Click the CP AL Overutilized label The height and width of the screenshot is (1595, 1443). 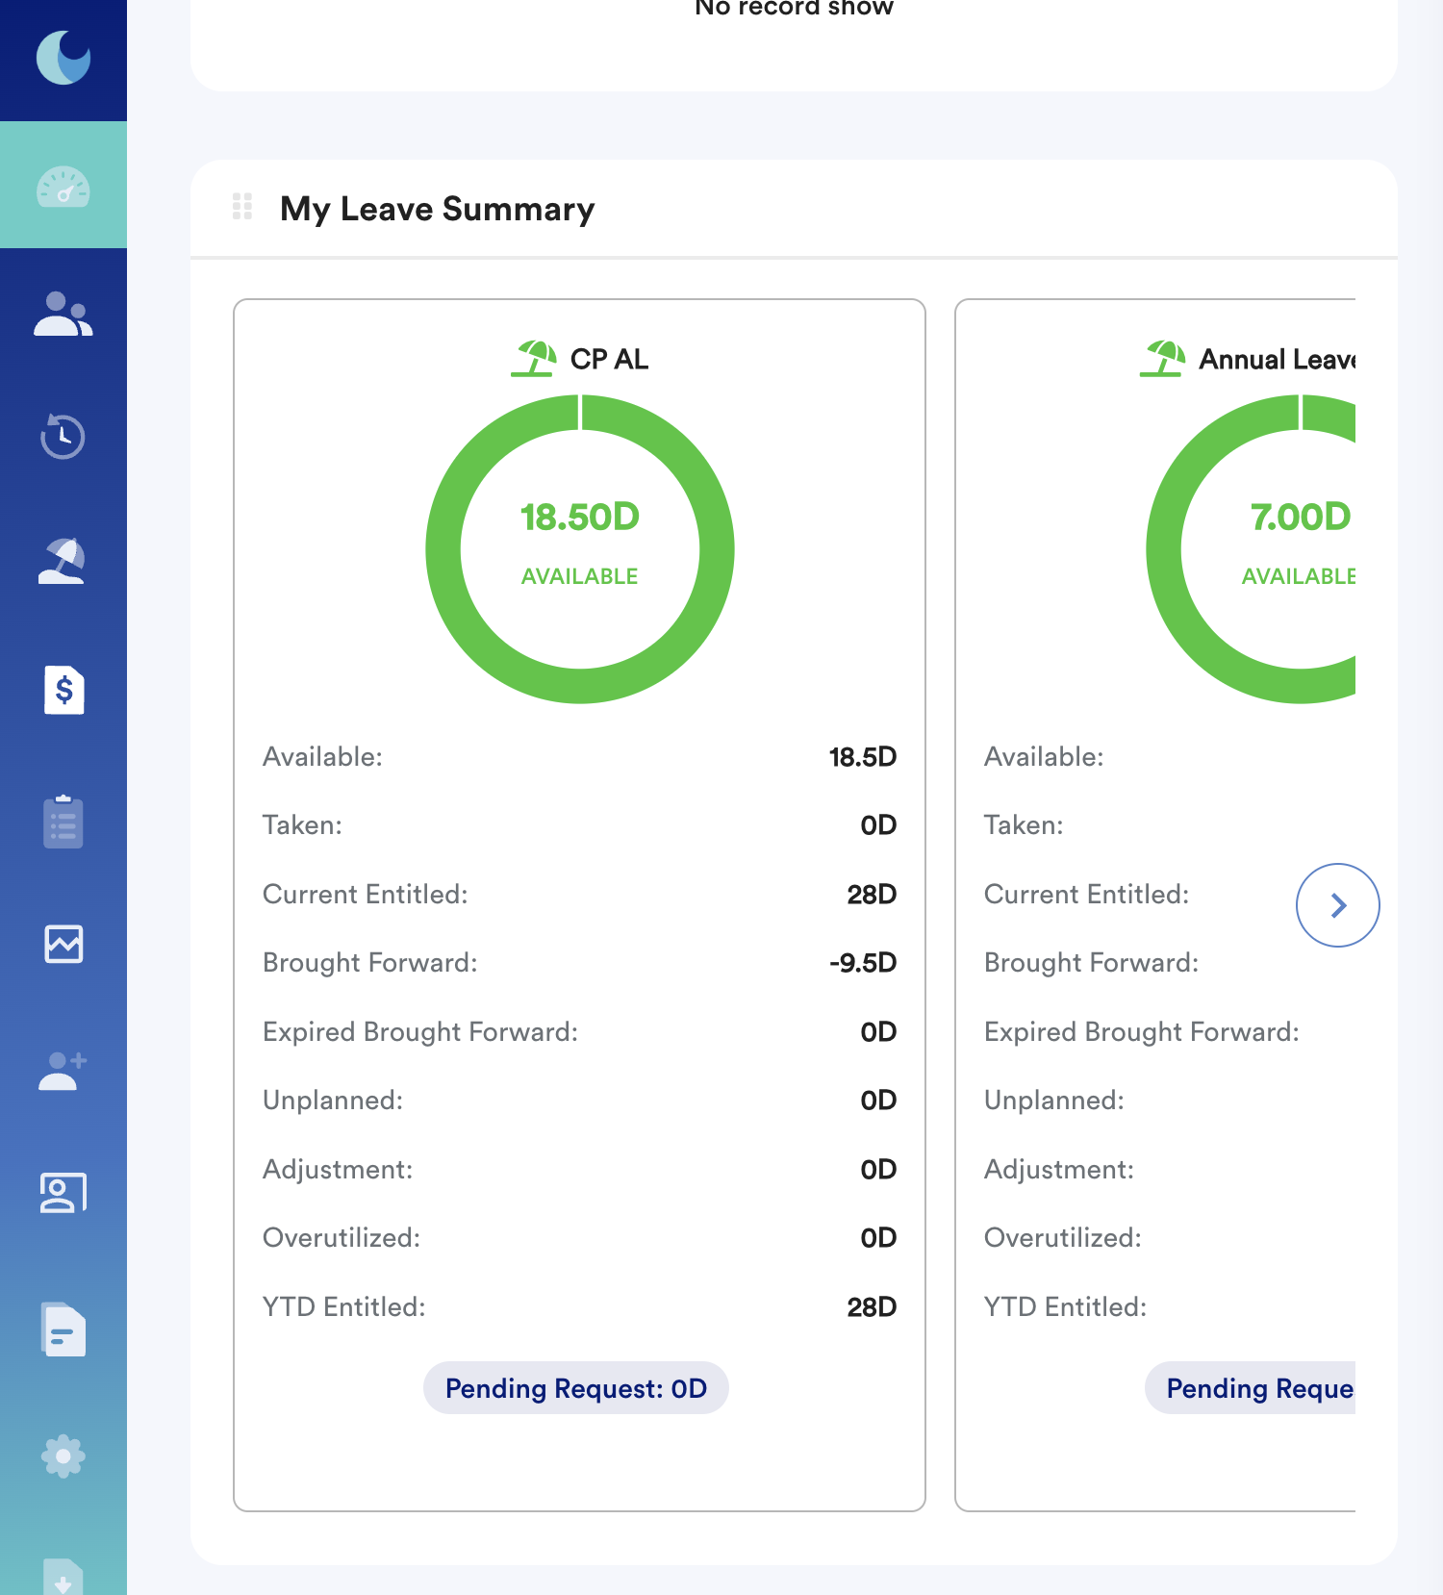point(342,1238)
